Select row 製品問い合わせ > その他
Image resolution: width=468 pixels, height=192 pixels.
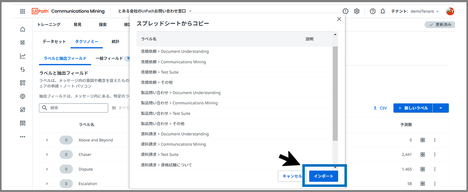(x=234, y=123)
